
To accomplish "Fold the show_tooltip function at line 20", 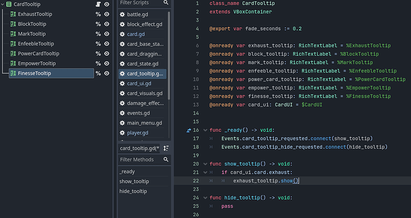I will (x=205, y=164).
